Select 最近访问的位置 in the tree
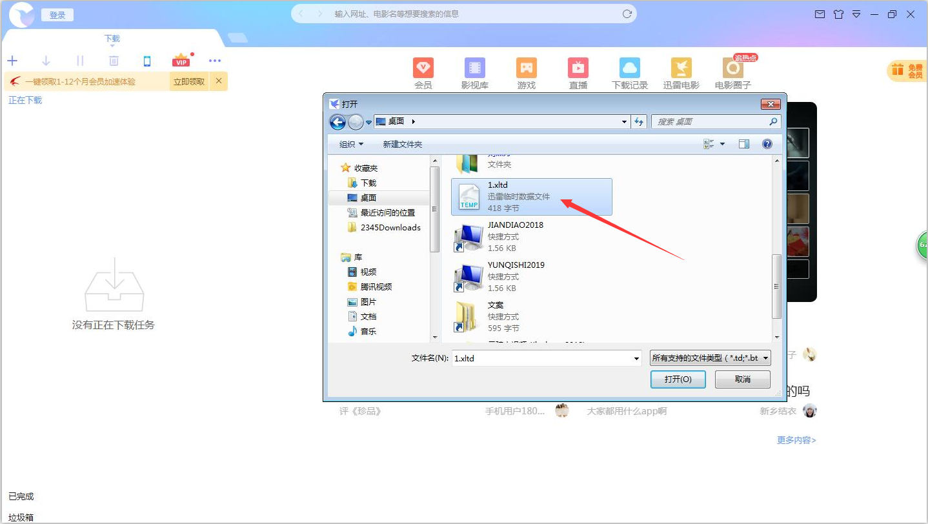 point(381,213)
